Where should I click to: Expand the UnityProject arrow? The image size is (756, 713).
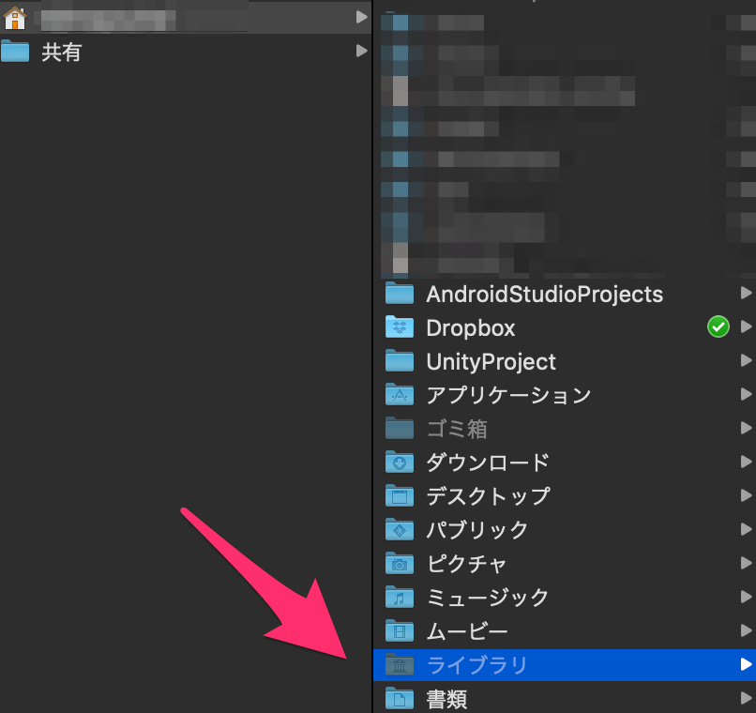click(x=746, y=360)
